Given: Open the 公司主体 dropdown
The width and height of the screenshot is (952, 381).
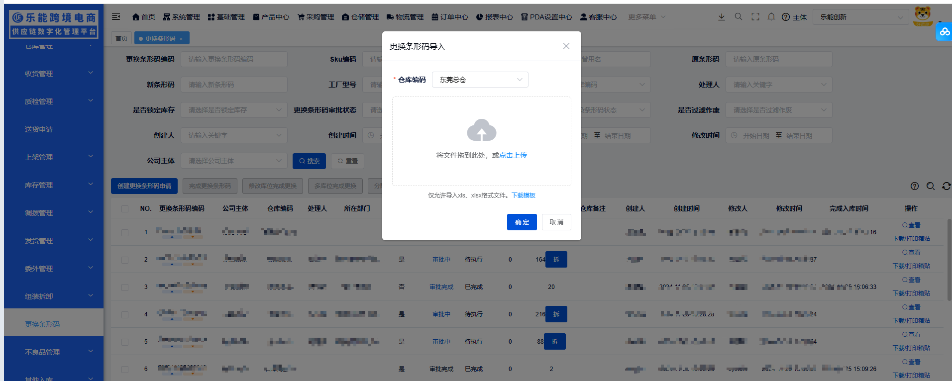Looking at the screenshot, I should (234, 161).
